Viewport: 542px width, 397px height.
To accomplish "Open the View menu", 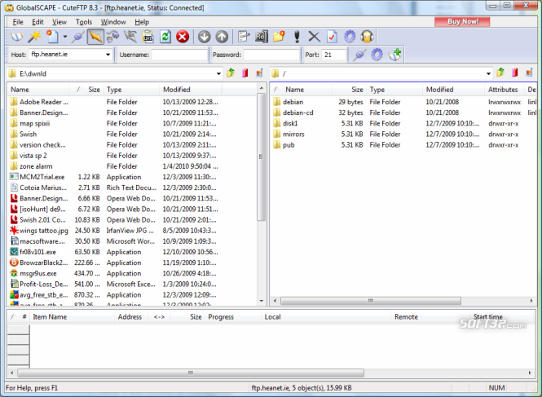I will [59, 22].
